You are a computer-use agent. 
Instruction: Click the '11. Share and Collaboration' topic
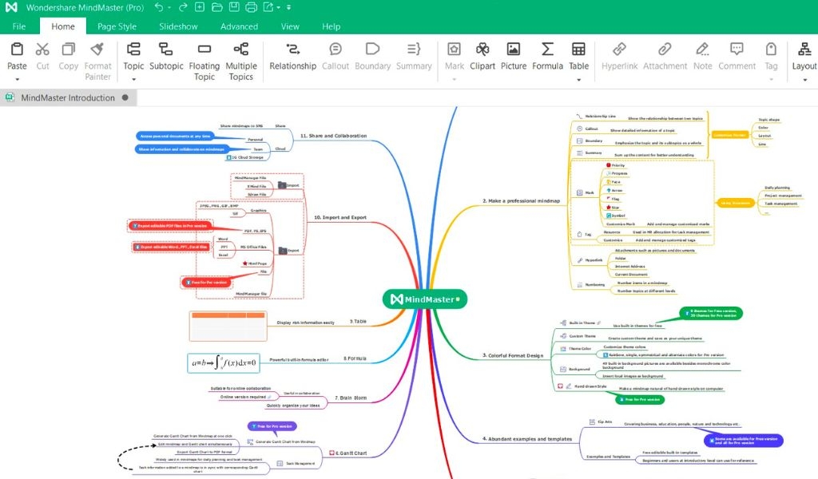[x=333, y=136]
